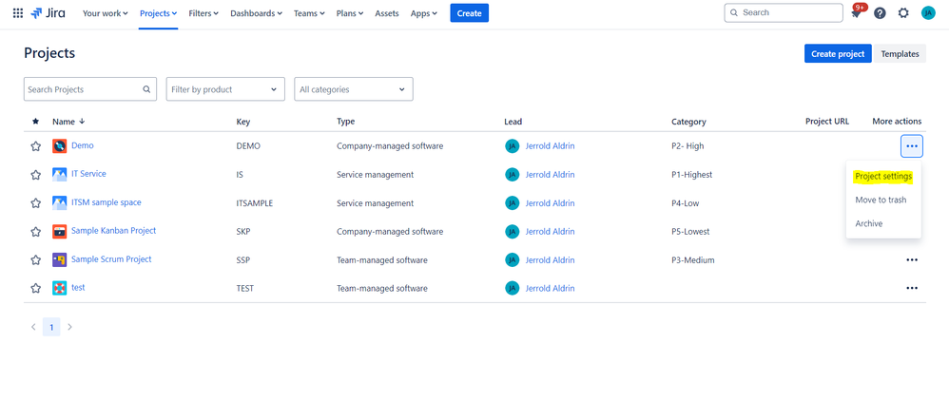This screenshot has height=401, width=949.
Task: Open the All categories dropdown
Action: coord(353,89)
